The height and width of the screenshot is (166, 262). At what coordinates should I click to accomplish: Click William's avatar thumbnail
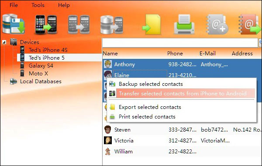108,151
